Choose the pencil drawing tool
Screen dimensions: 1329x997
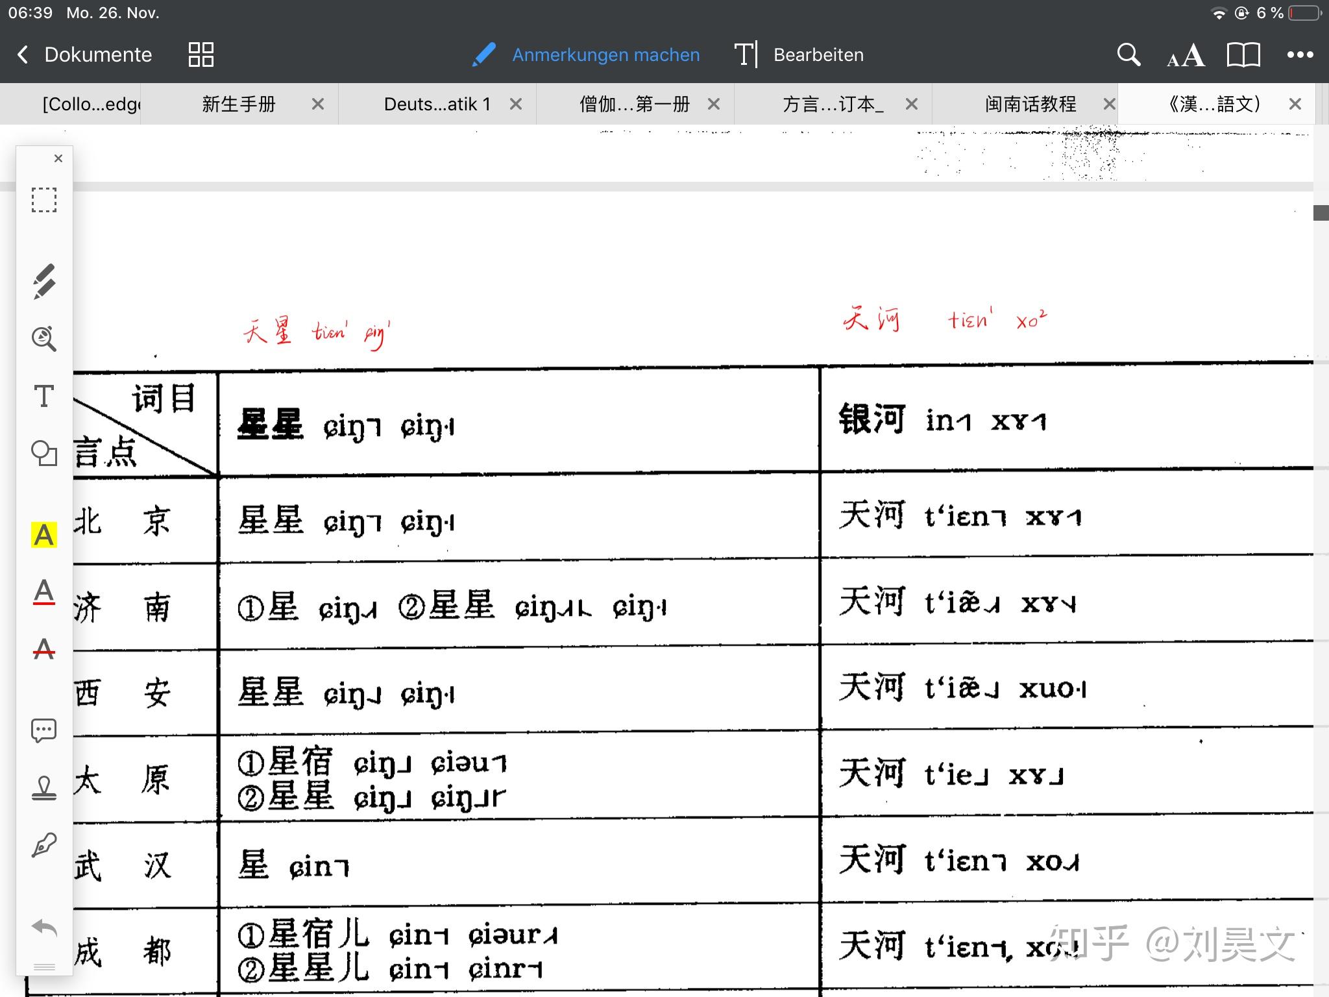pyautogui.click(x=44, y=281)
